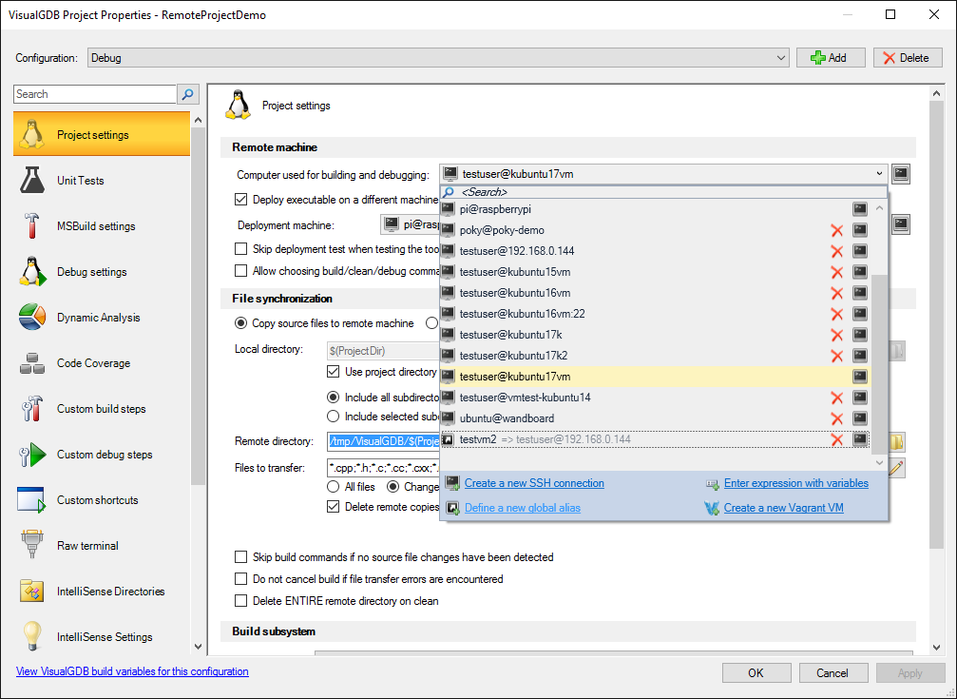Click the search magnifier button in sidebar
The height and width of the screenshot is (699, 957).
[188, 94]
